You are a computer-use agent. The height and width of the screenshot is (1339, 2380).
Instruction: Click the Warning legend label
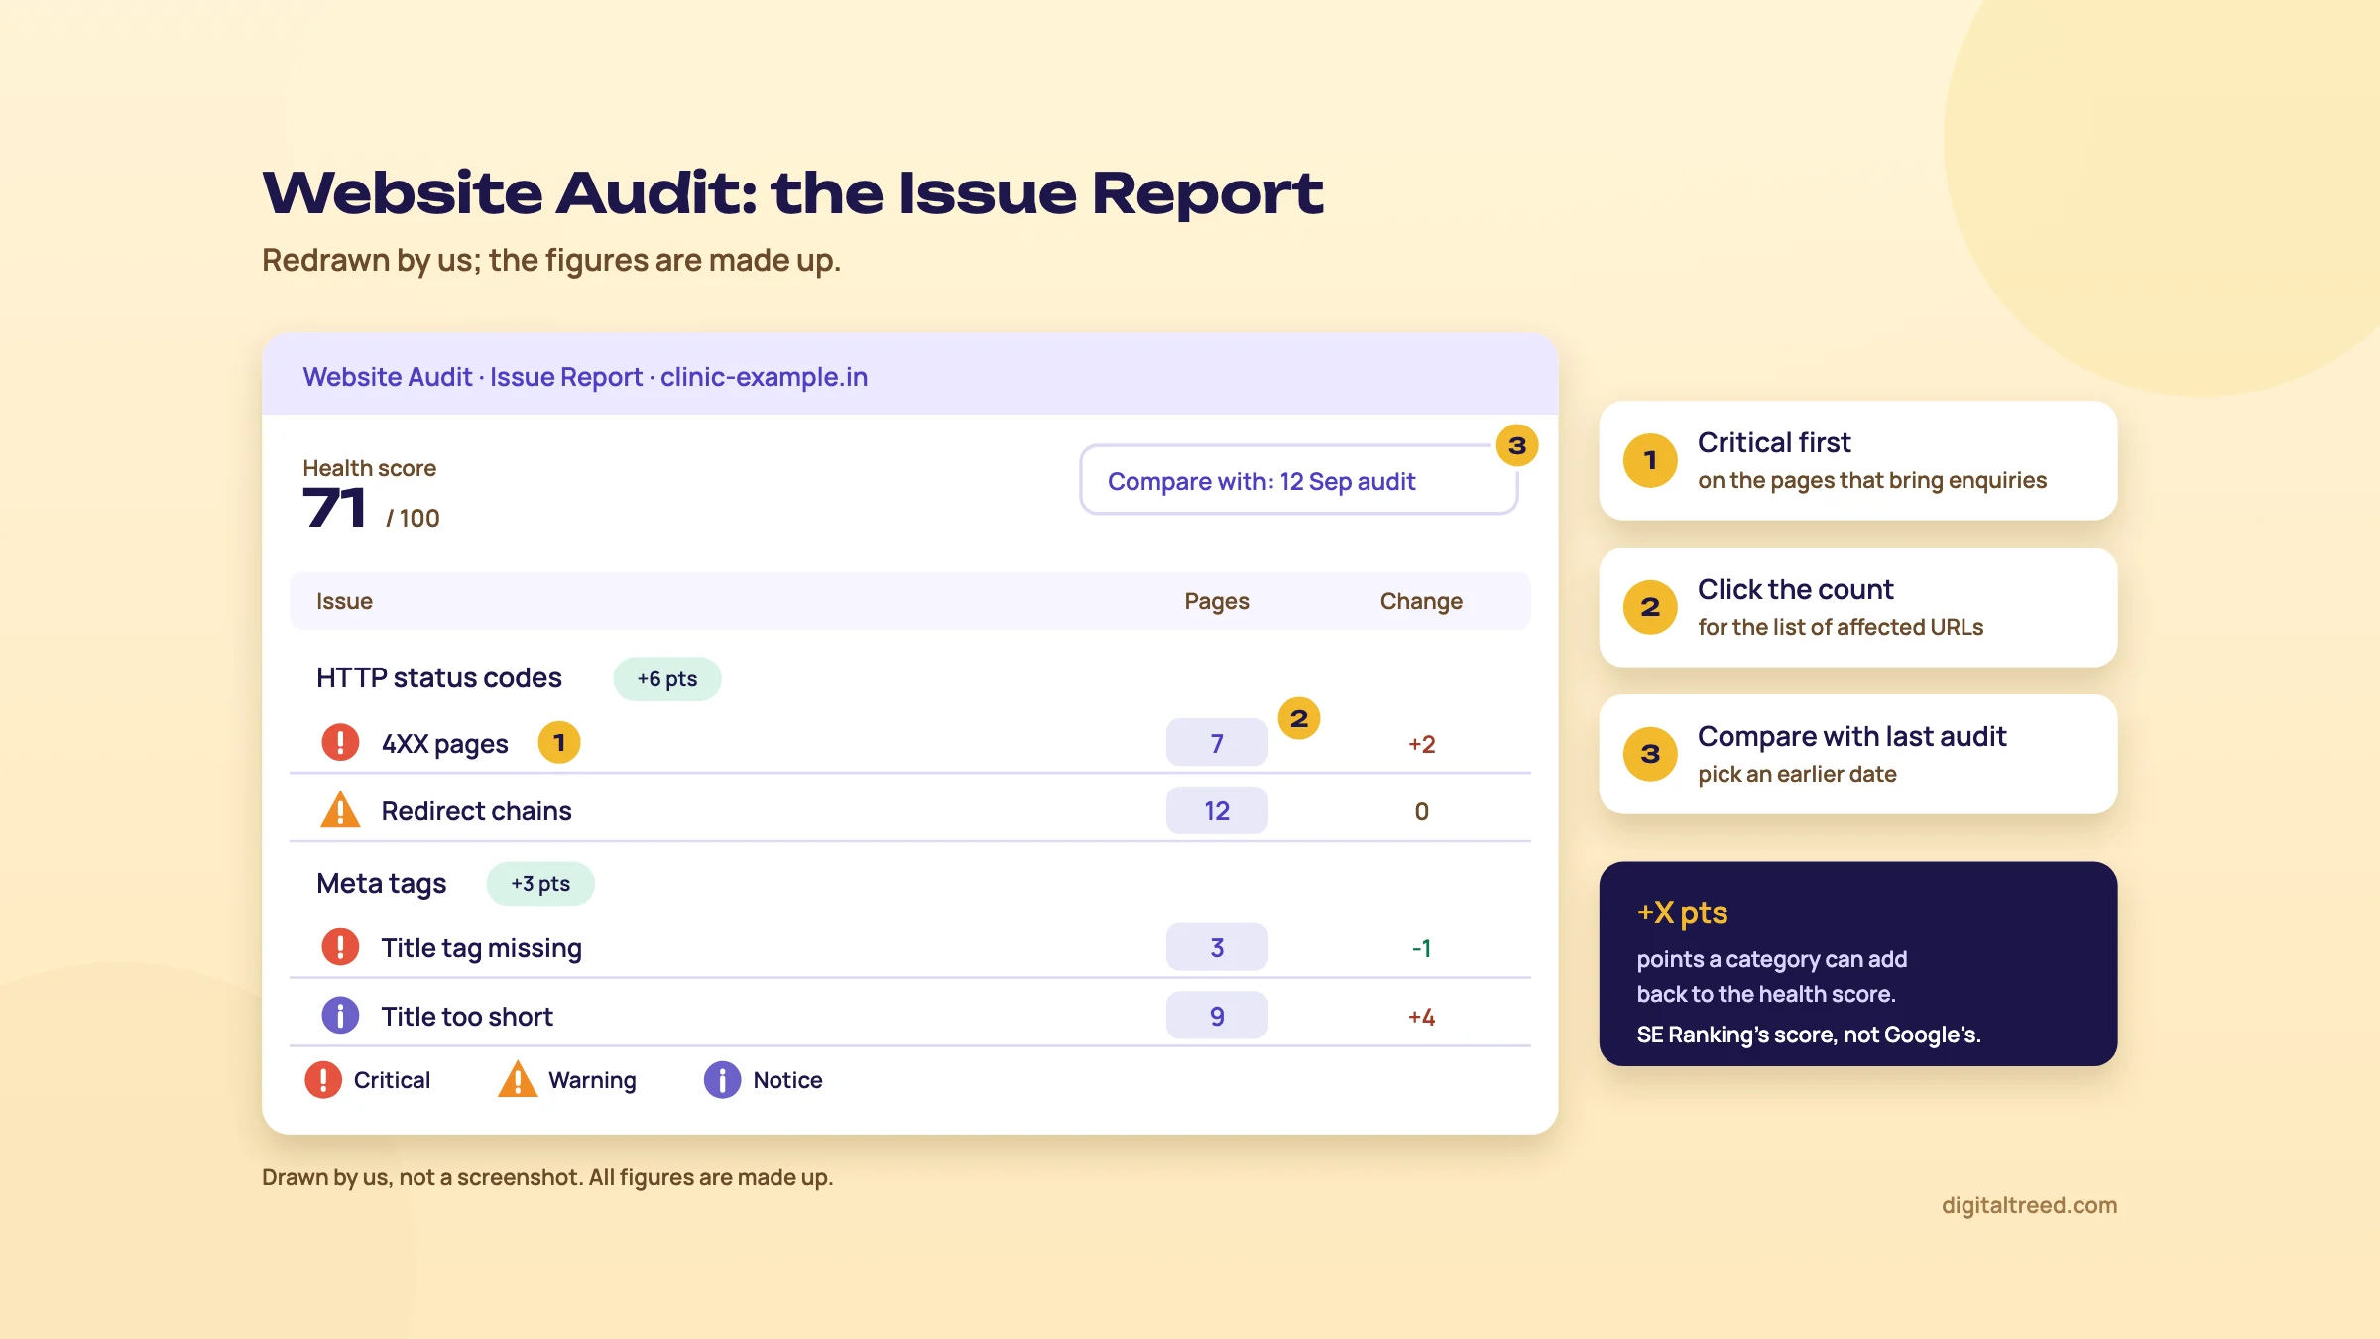[592, 1080]
